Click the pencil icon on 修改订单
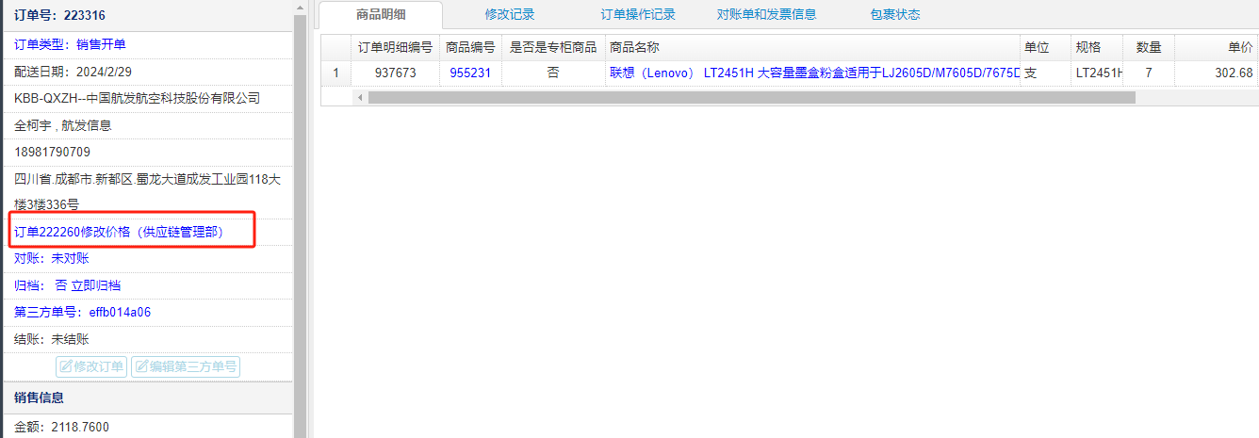 tap(66, 366)
